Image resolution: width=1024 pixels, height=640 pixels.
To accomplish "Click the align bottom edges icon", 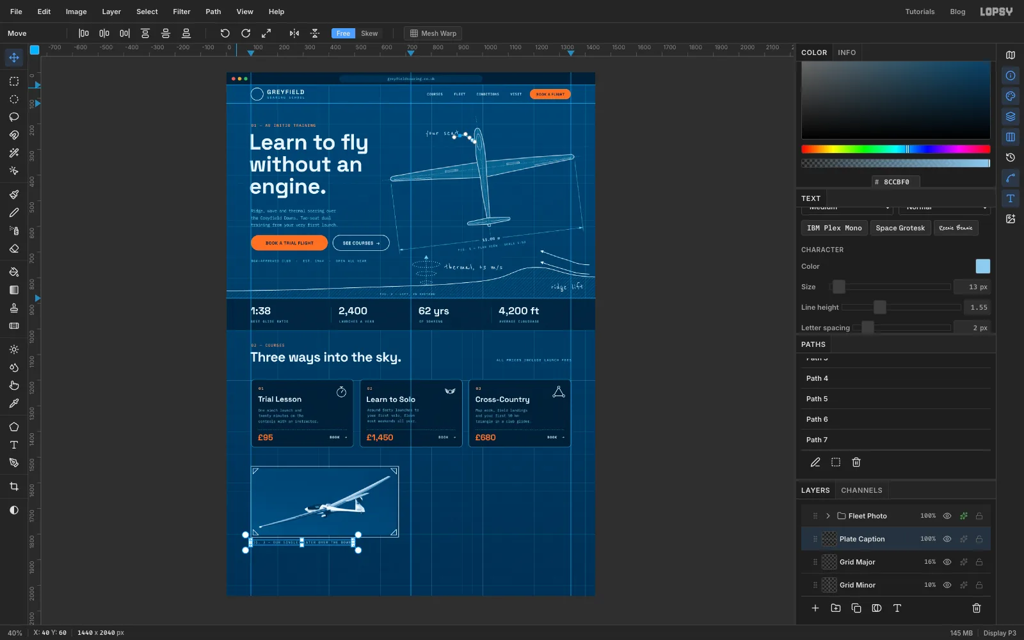I will click(186, 33).
